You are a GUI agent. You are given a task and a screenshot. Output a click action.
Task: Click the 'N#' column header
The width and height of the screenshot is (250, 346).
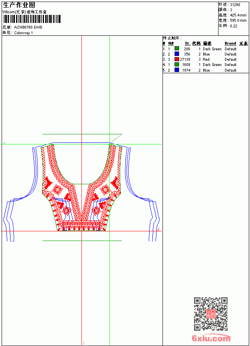point(171,43)
